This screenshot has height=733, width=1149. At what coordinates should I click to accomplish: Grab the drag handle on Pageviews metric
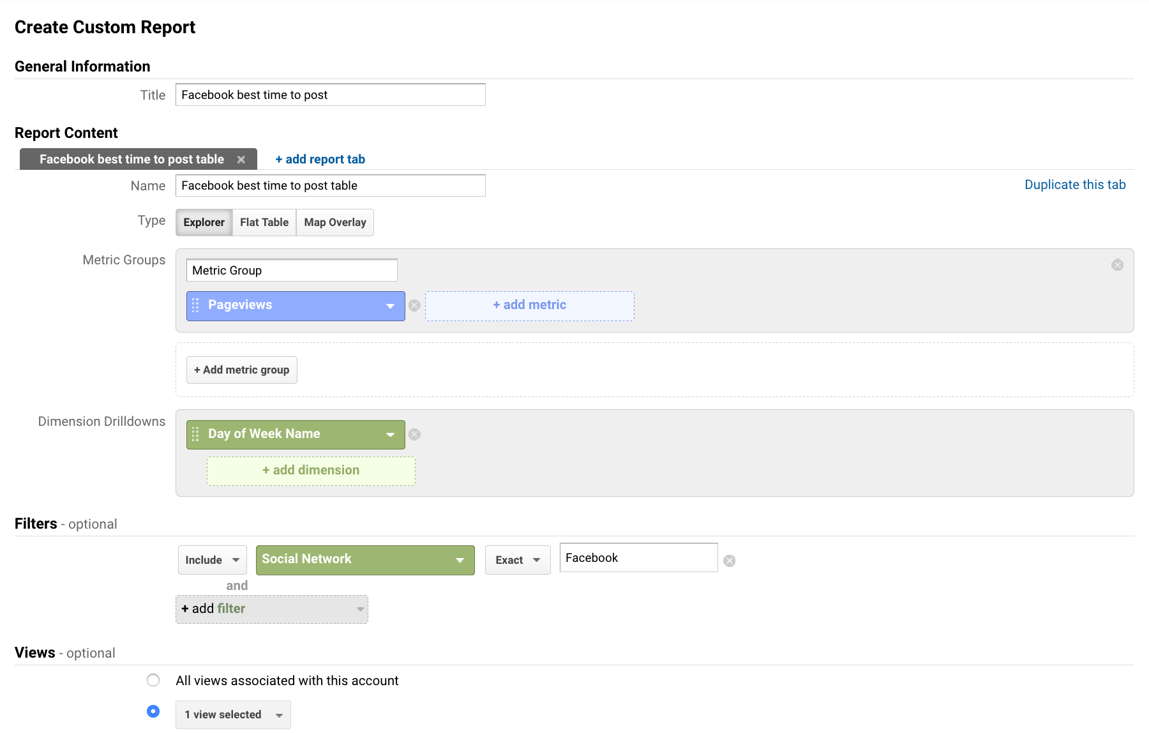coord(195,306)
